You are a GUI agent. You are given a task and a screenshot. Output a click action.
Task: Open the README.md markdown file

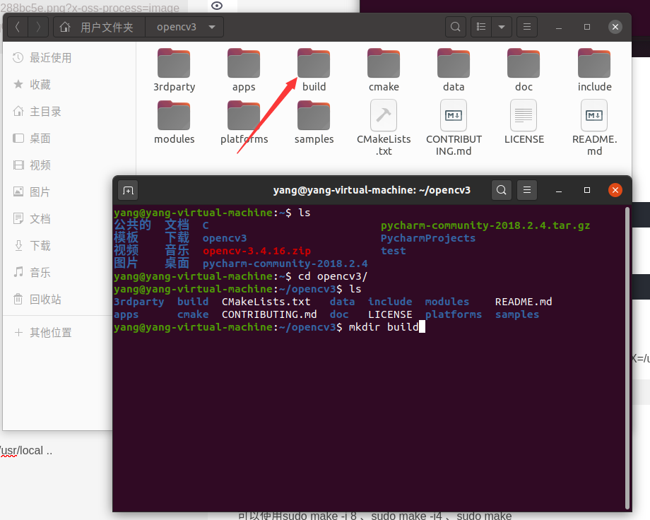coord(593,115)
